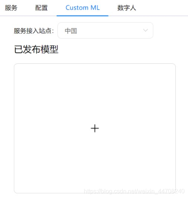This screenshot has height=198, width=188.
Task: Open the 服务接入站点 dropdown
Action: point(105,30)
